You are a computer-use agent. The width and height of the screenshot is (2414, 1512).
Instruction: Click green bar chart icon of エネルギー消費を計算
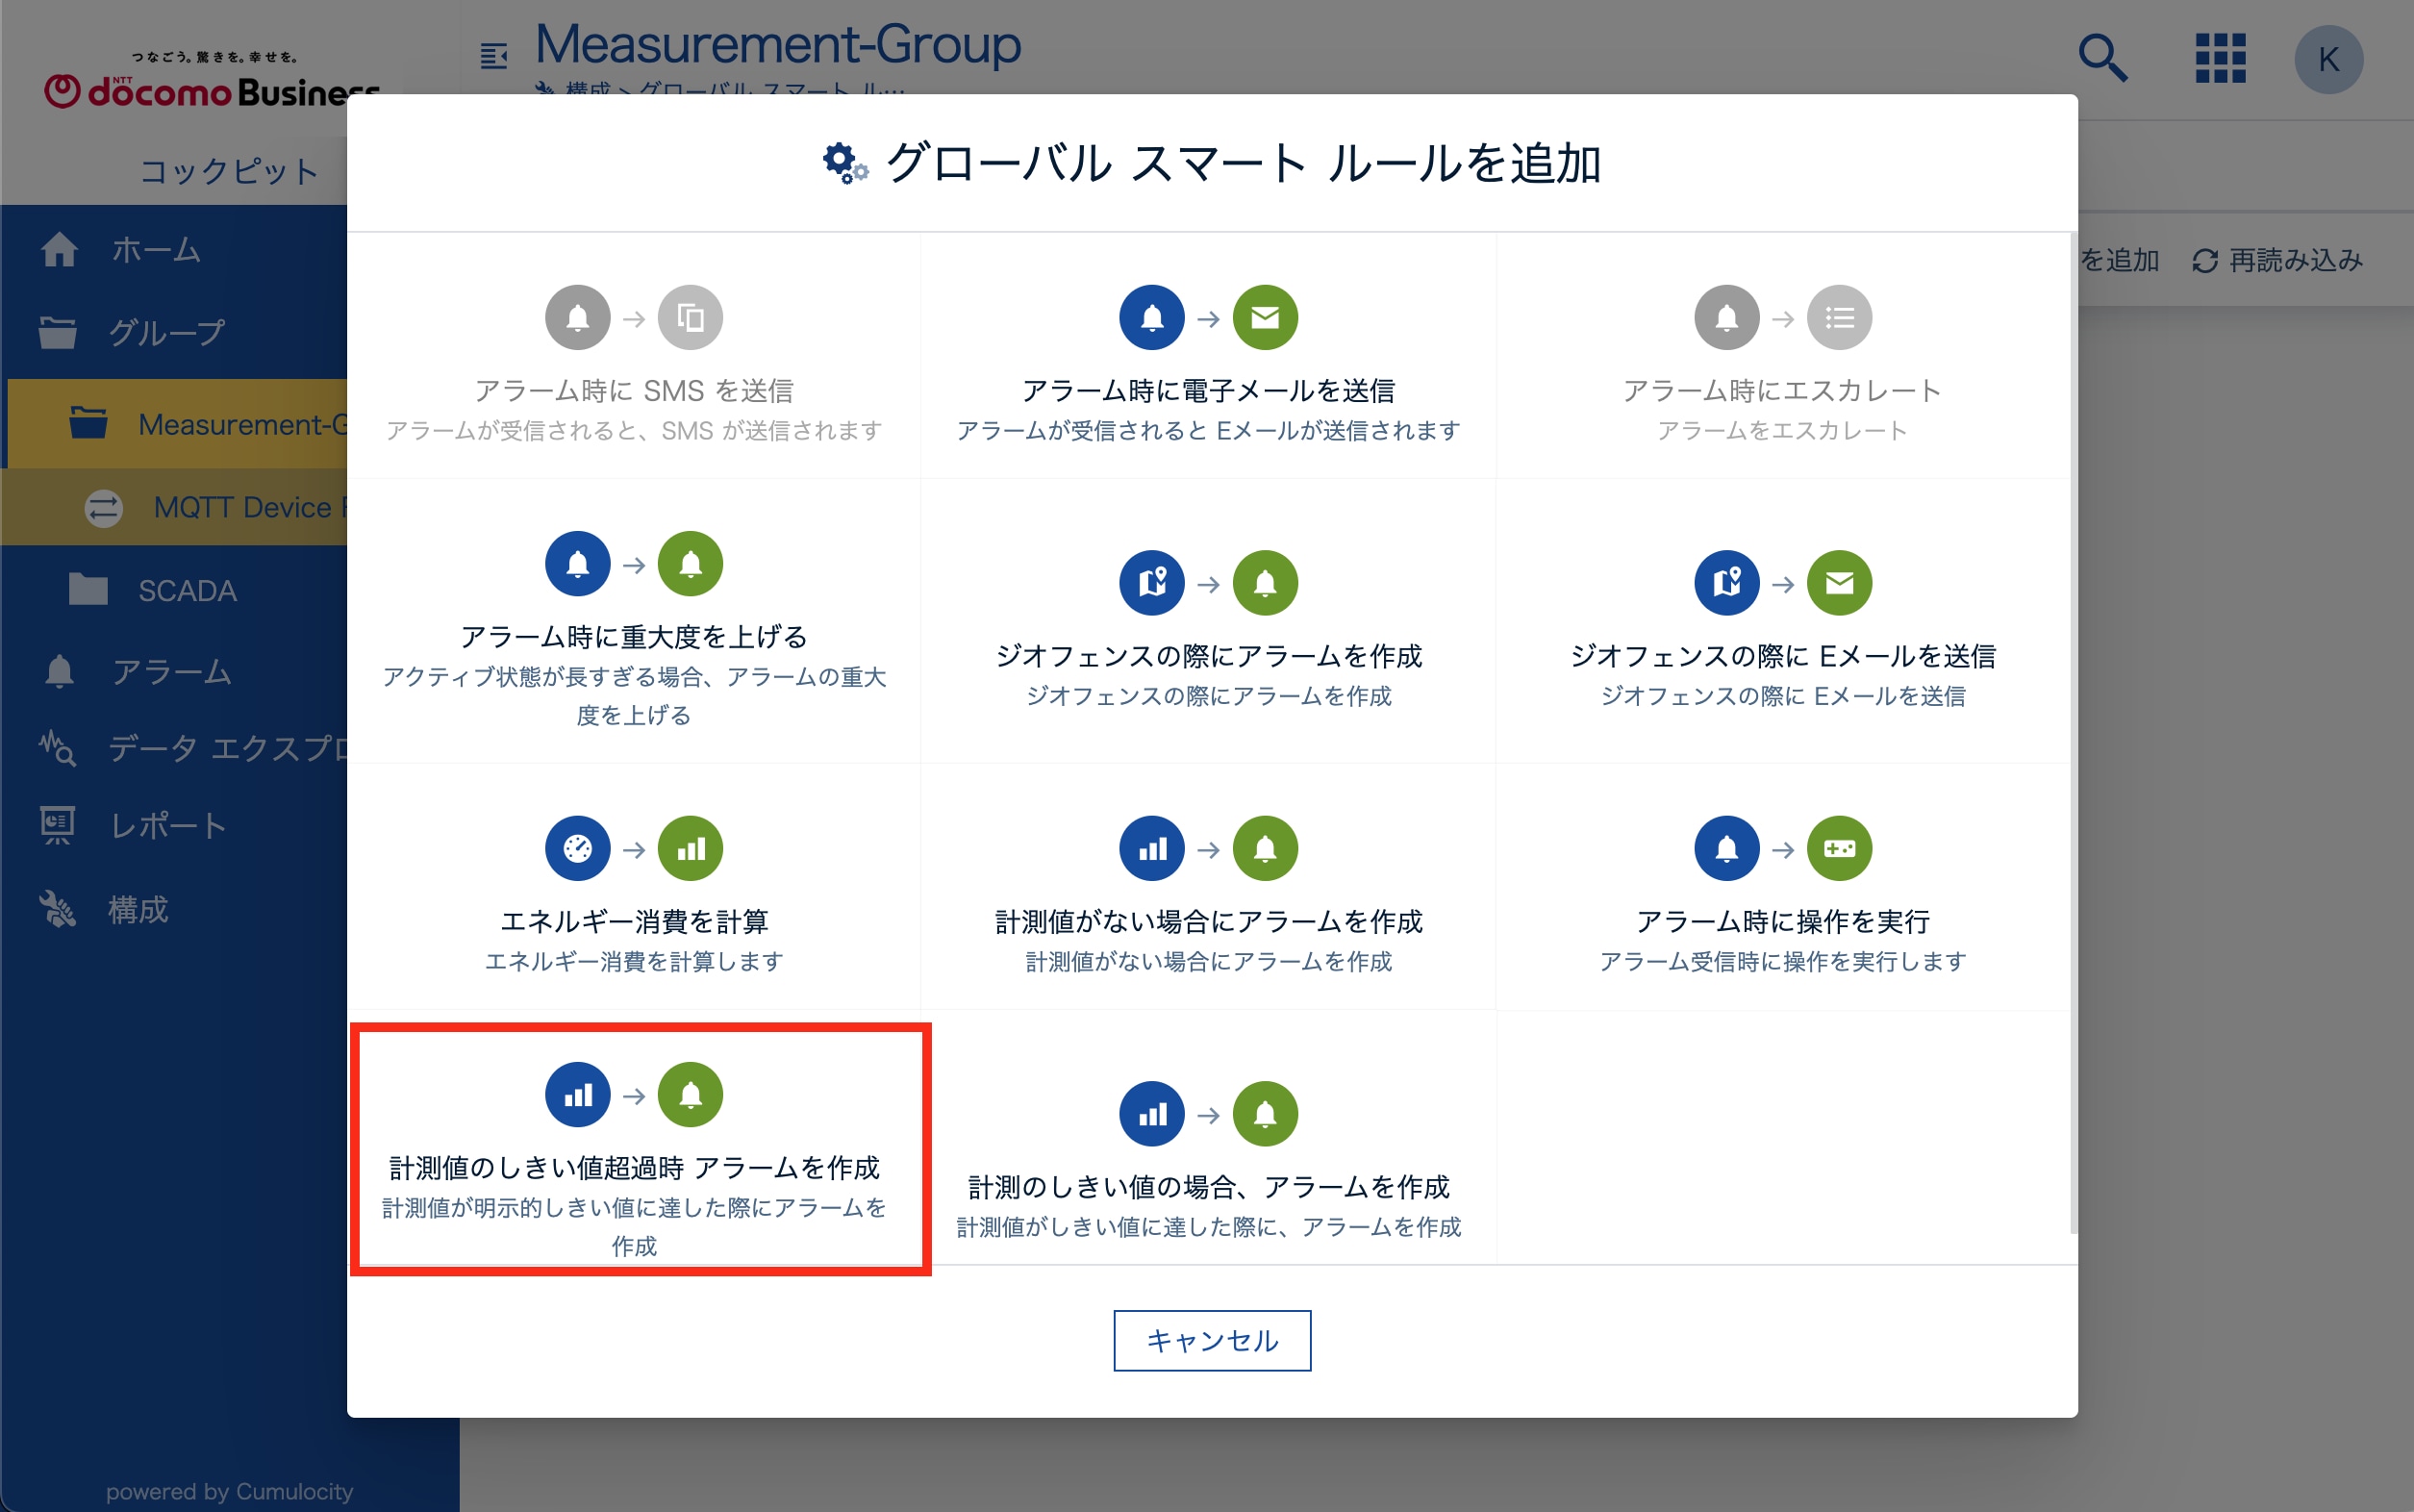click(690, 849)
